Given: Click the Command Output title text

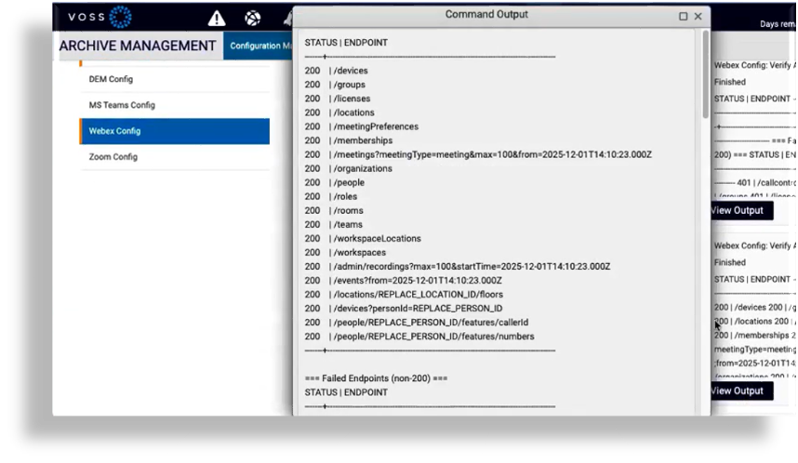Looking at the screenshot, I should pos(486,15).
